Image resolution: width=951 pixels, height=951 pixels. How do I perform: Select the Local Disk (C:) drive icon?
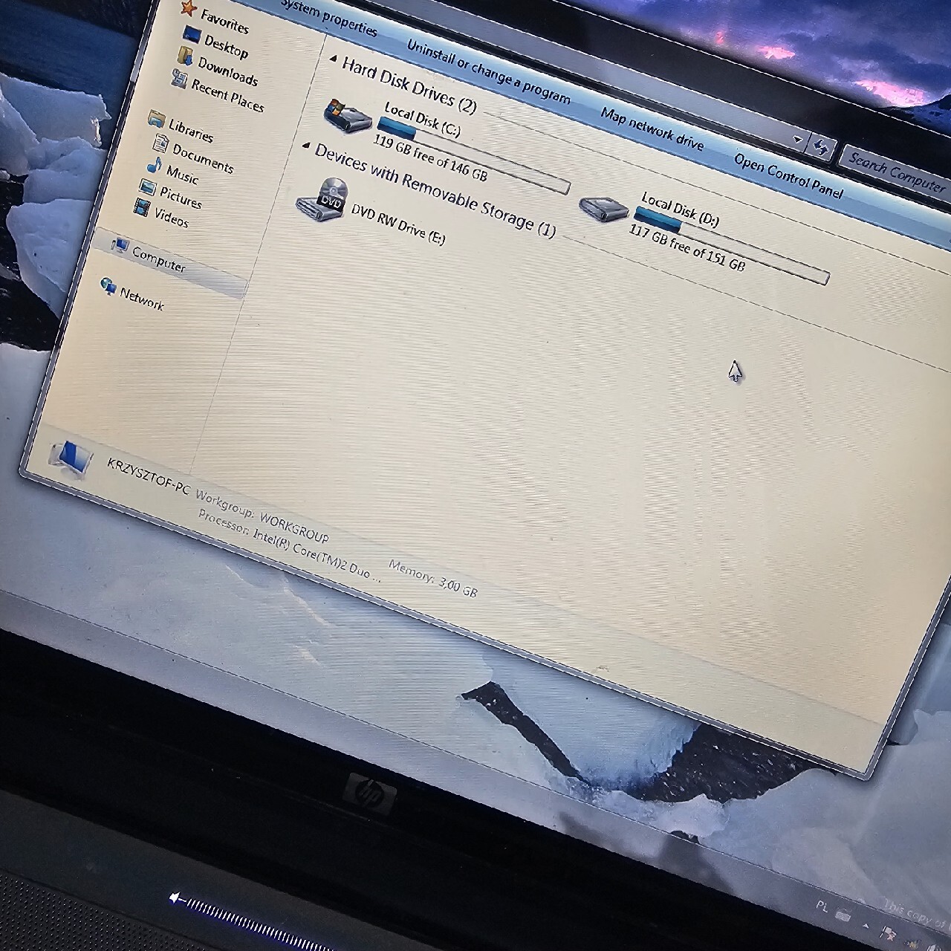click(x=348, y=116)
